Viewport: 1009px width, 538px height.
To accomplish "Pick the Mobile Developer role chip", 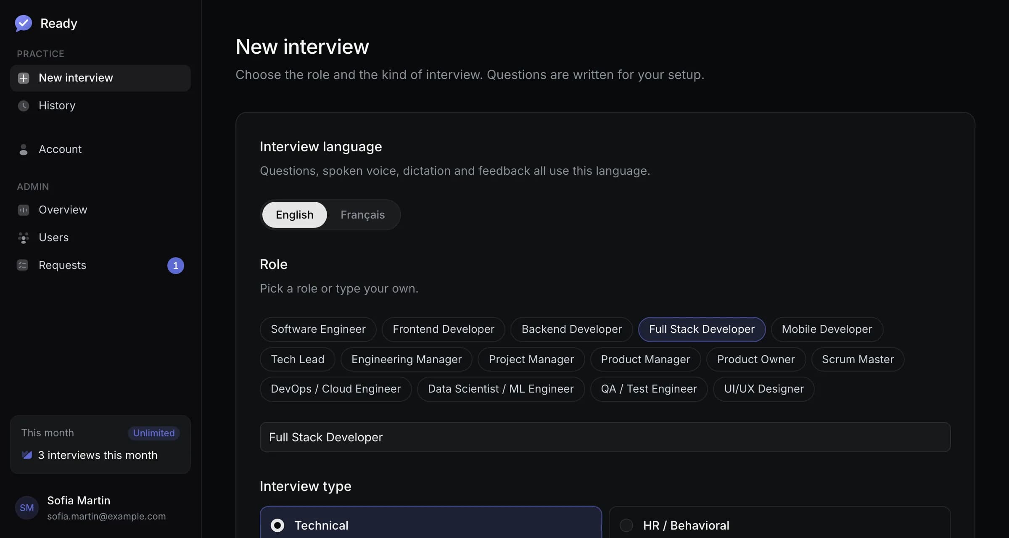I will 827,329.
